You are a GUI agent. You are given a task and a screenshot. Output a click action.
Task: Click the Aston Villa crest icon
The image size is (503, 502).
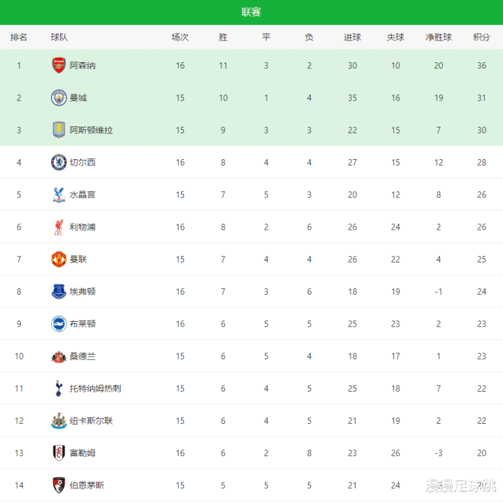[x=59, y=130]
